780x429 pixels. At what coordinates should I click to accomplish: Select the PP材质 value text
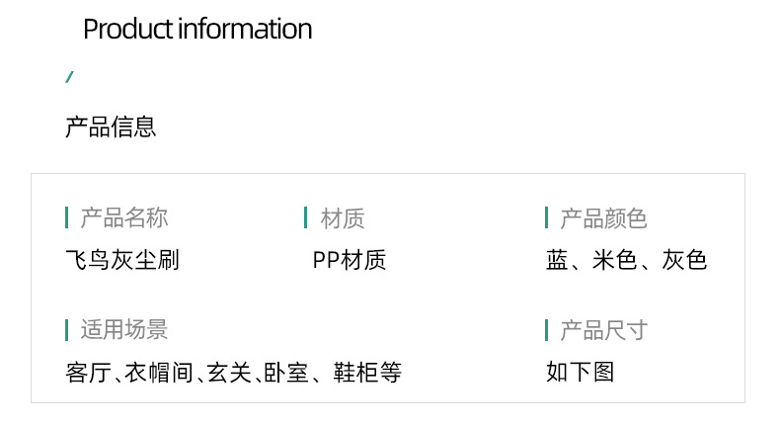click(349, 260)
